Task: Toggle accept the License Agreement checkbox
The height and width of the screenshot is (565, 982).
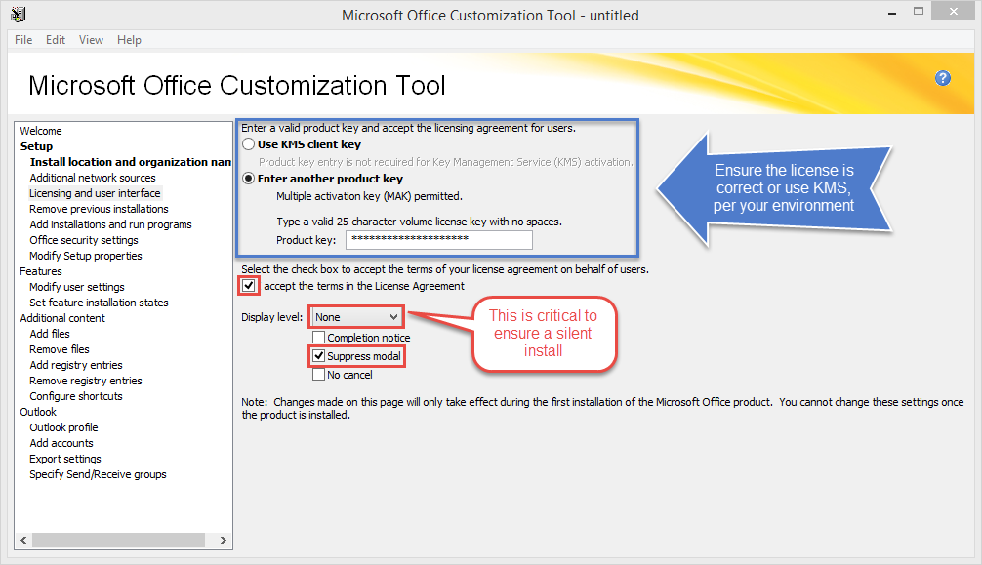Action: click(x=249, y=286)
